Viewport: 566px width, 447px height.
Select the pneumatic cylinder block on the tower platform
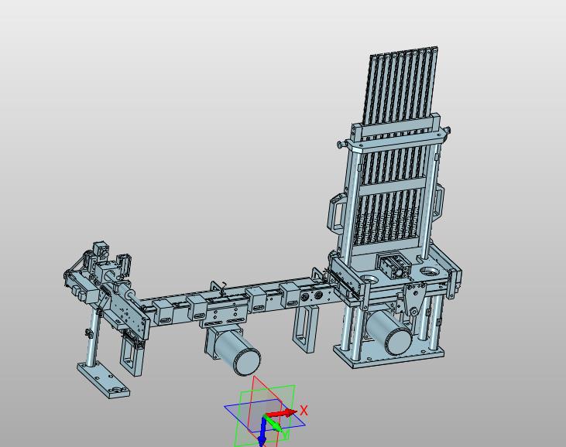click(394, 266)
